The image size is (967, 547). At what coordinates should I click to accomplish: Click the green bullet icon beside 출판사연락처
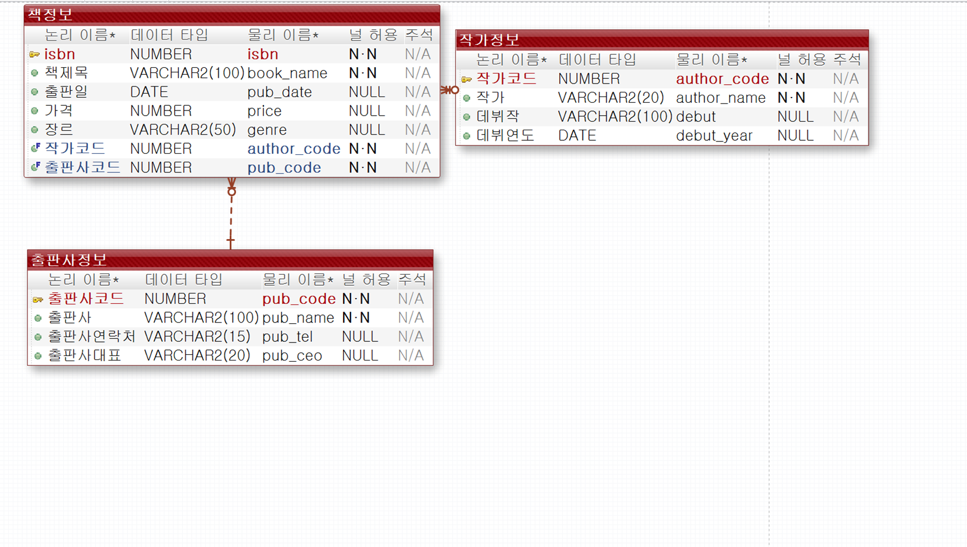point(38,337)
